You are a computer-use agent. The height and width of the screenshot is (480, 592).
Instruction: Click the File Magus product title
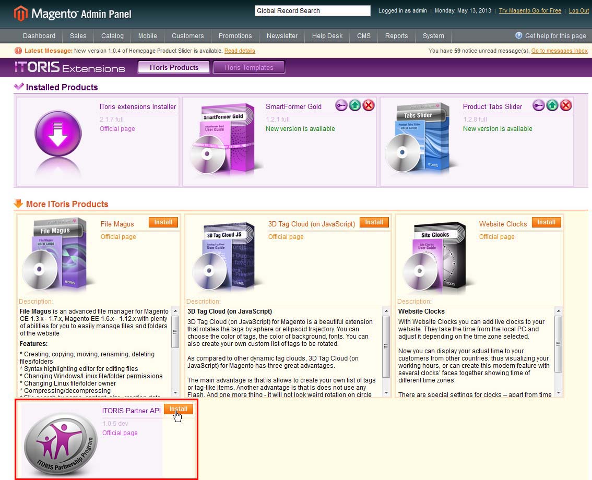pyautogui.click(x=117, y=224)
